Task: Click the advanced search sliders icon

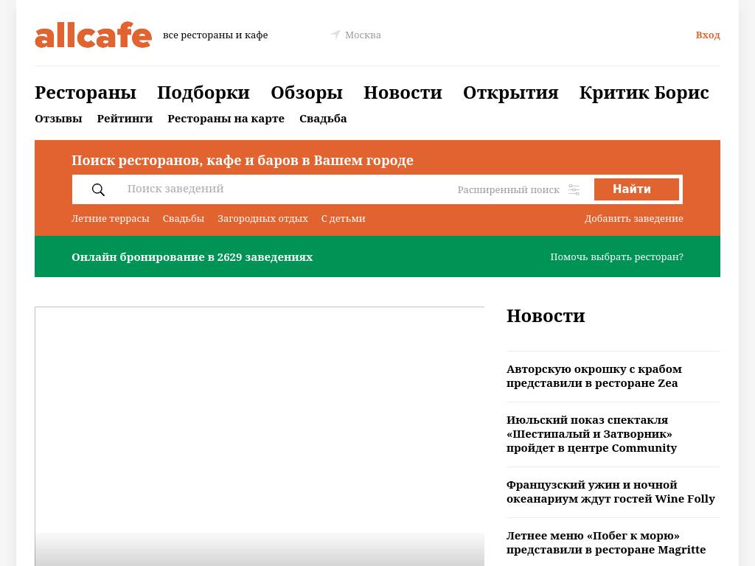Action: (574, 189)
